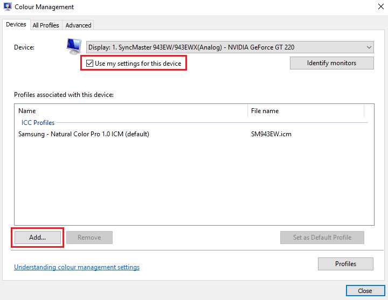Click the ICC Profiles group header
Viewport: 388px width, 300px height.
[38, 123]
